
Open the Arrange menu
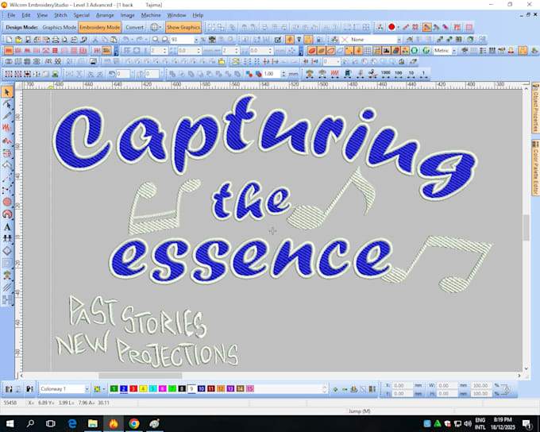pos(105,15)
